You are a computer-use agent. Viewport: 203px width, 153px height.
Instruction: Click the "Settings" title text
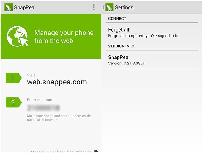click(x=124, y=7)
